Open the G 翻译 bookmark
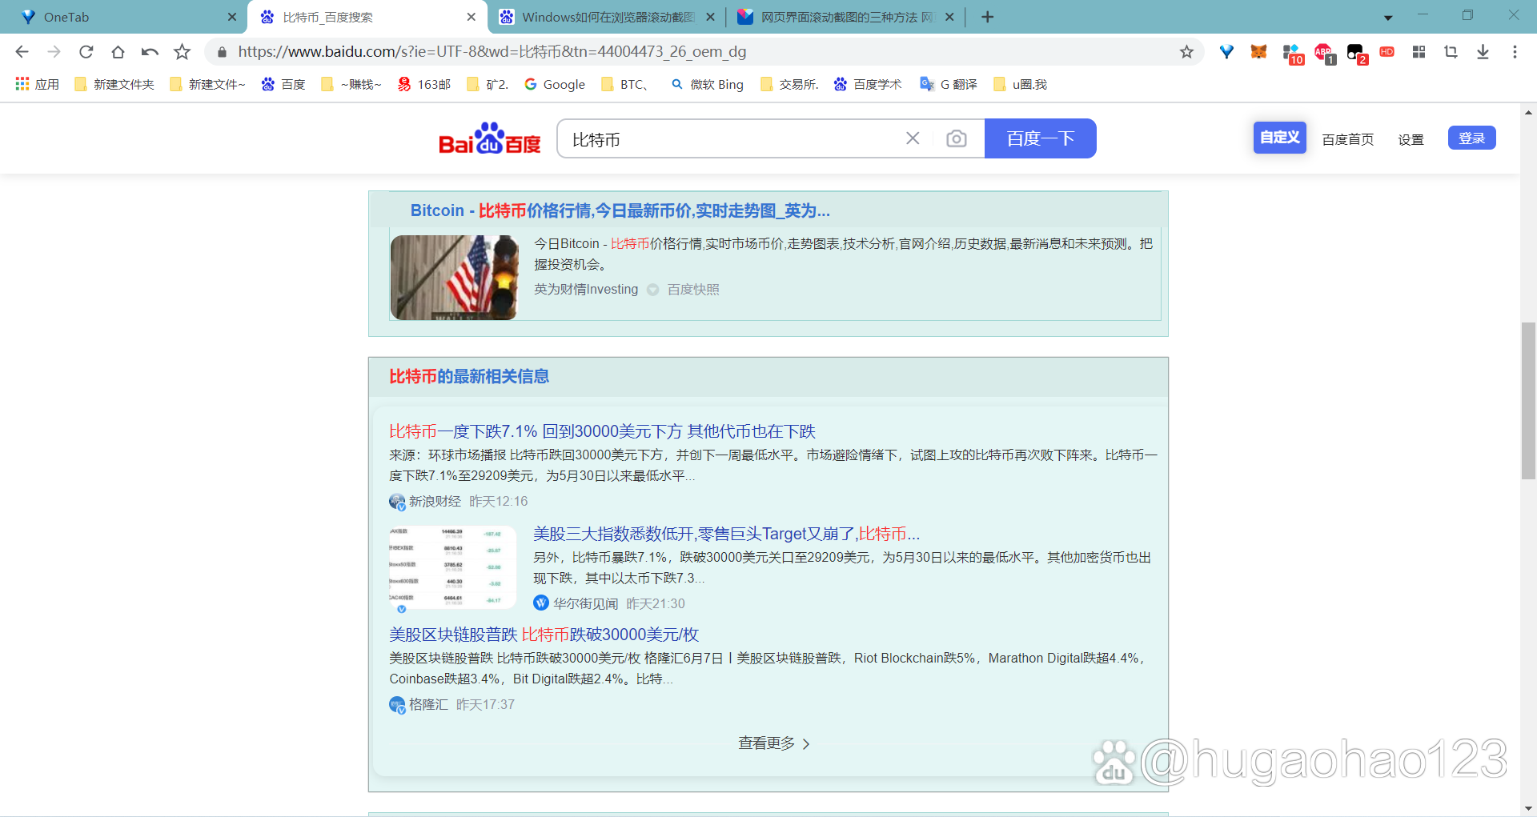Screen dimensions: 1537x817 [949, 84]
